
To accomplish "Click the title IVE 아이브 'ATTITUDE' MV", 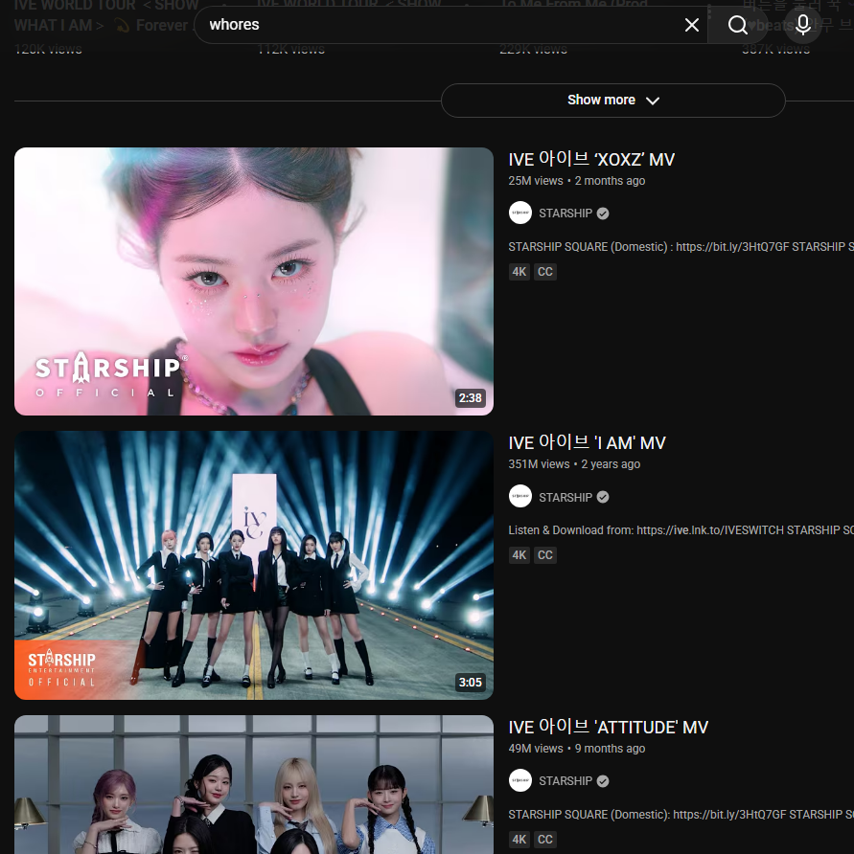I will coord(608,727).
